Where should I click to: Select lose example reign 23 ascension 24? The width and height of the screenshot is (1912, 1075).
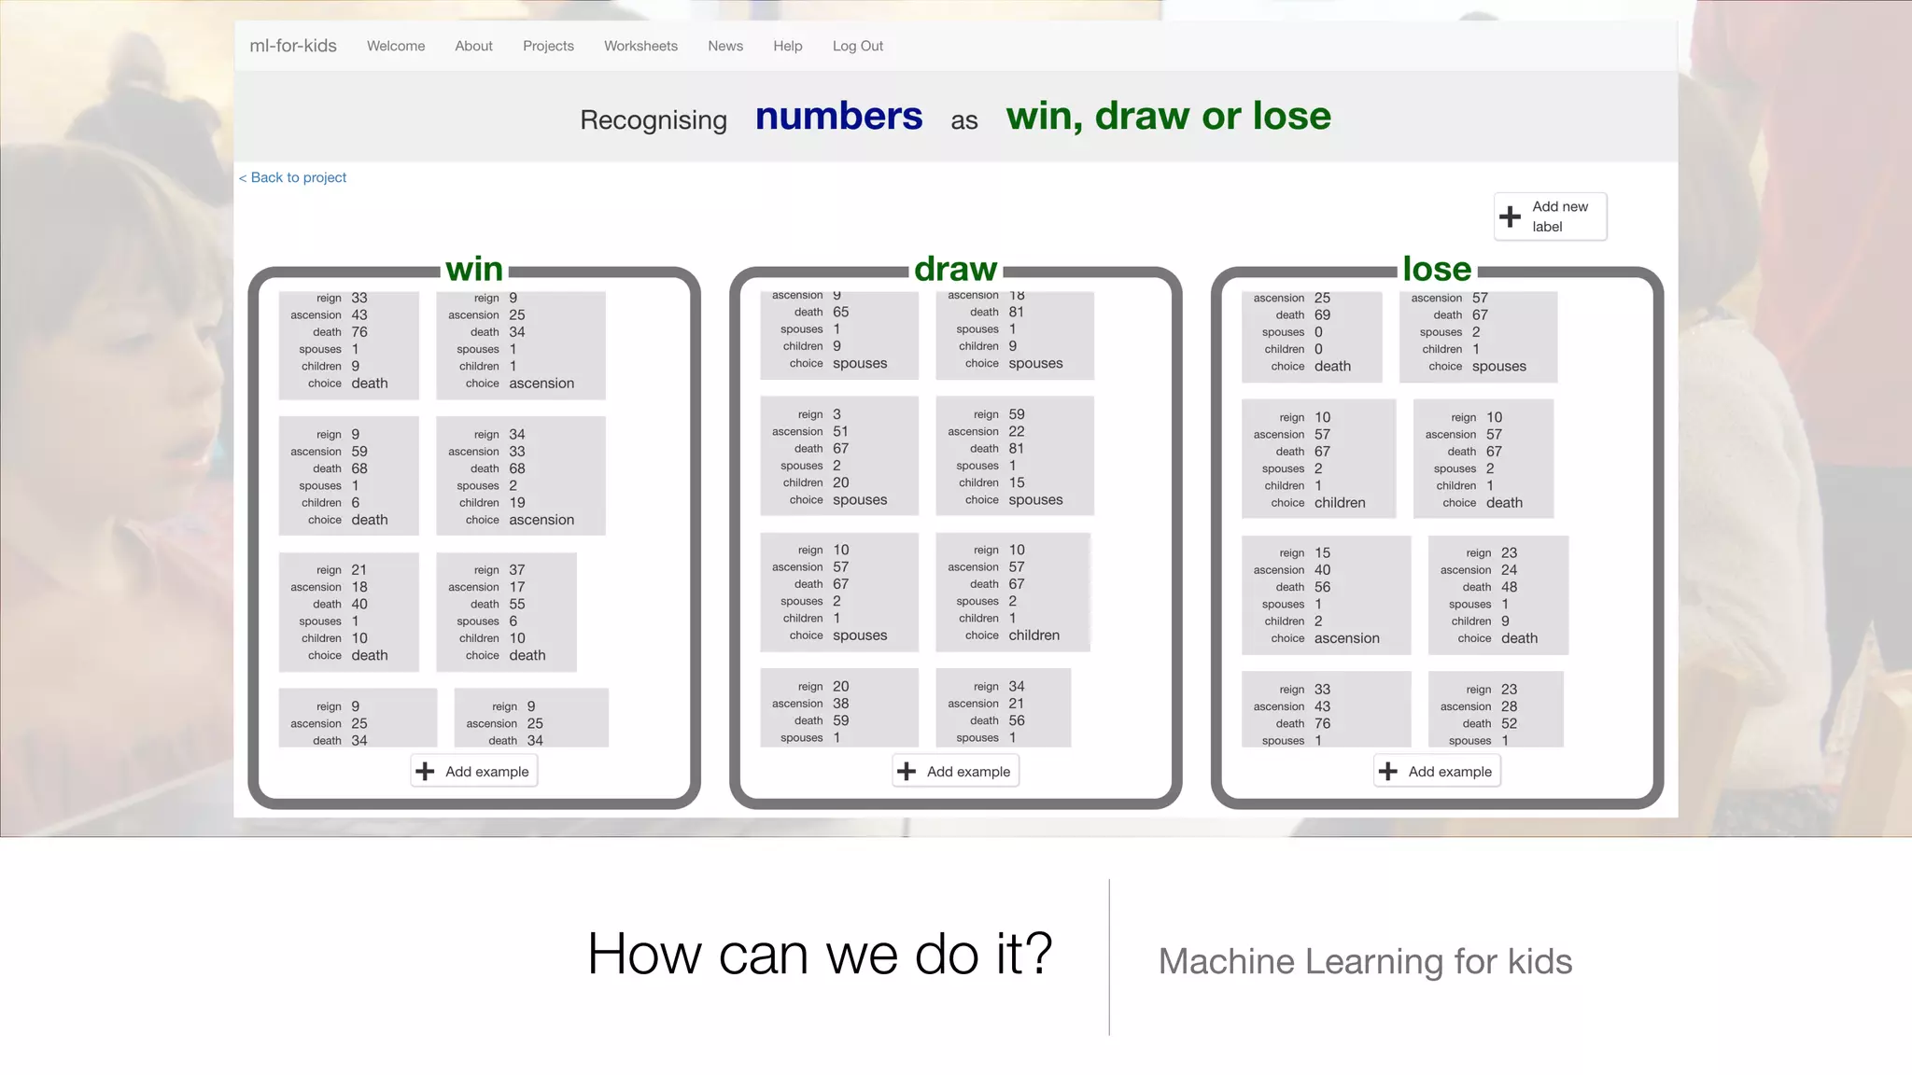click(1498, 595)
